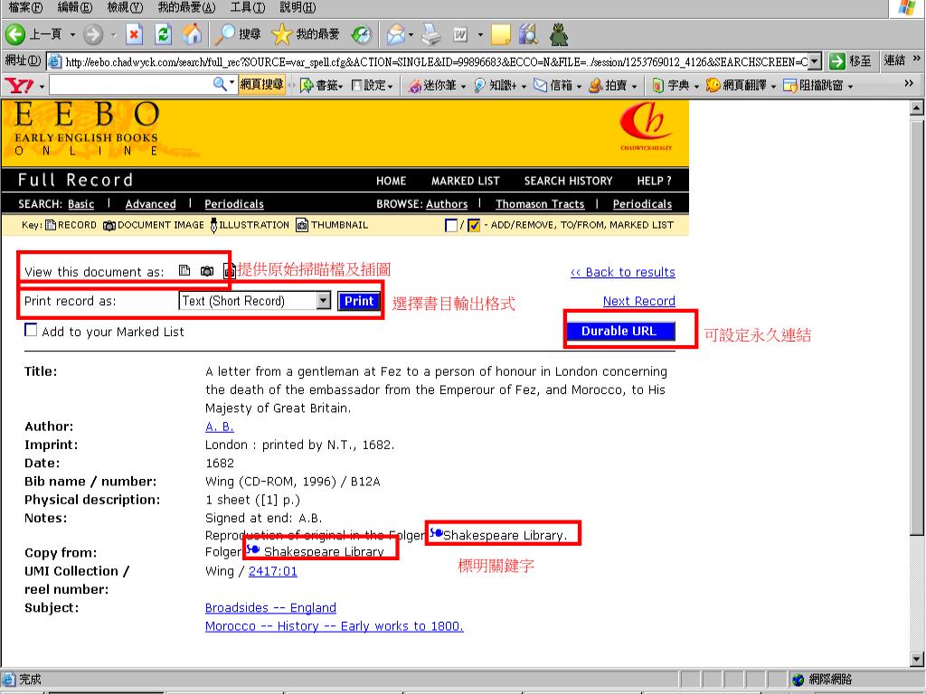Screen dimensions: 926x694
Task: View this document's illustrations icon
Action: click(x=229, y=271)
